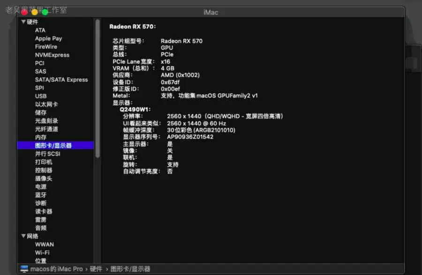Viewport: 422px width, 275px height.
Task: Click the 30位彩色 (ARGB2101010) value
Action: 201,130
